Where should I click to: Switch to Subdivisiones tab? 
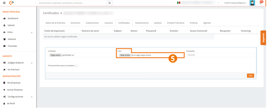92,23
